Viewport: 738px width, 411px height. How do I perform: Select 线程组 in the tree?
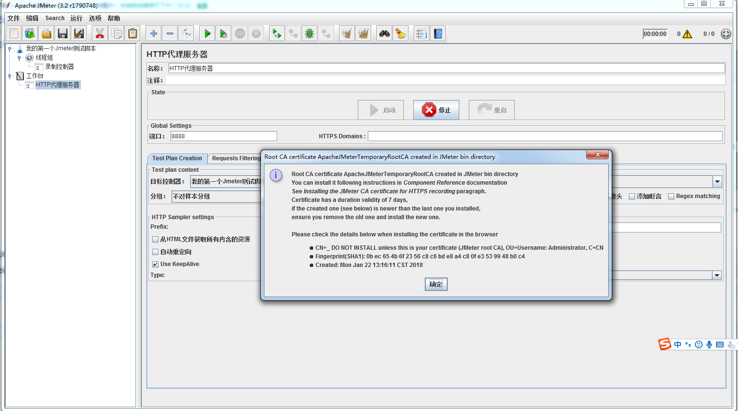(44, 58)
